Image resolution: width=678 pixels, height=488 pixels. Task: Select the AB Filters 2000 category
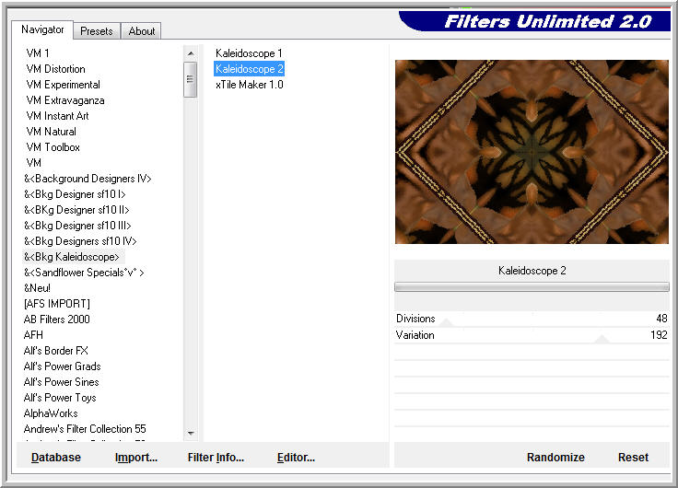(56, 319)
